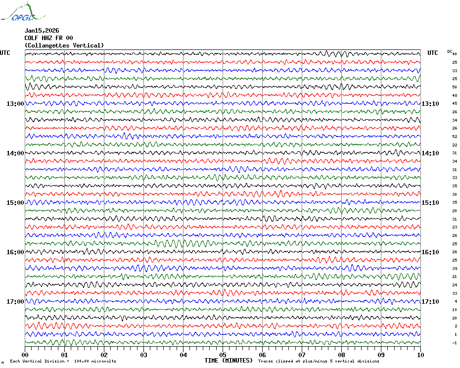
Task: Click the 17:00 time label on left axis
Action: point(15,302)
